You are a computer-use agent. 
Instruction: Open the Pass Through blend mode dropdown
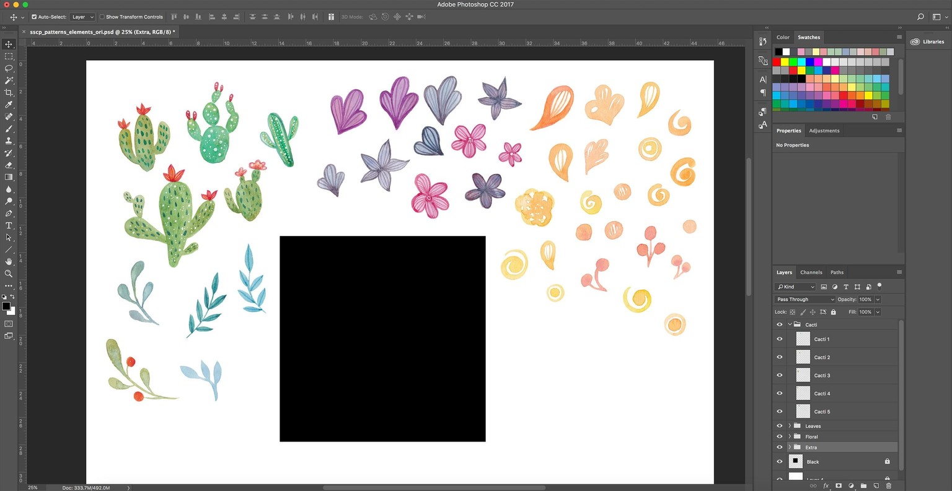point(805,299)
